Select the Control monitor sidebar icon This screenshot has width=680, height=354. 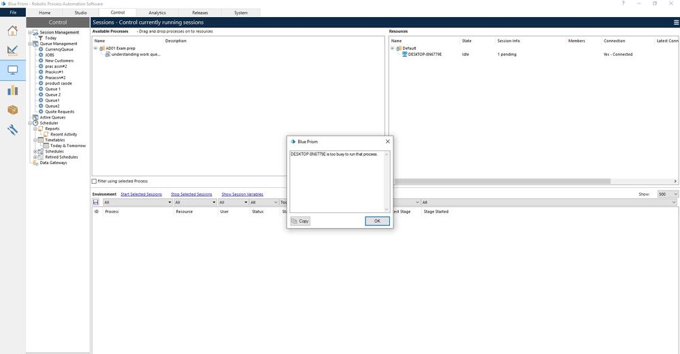point(12,70)
